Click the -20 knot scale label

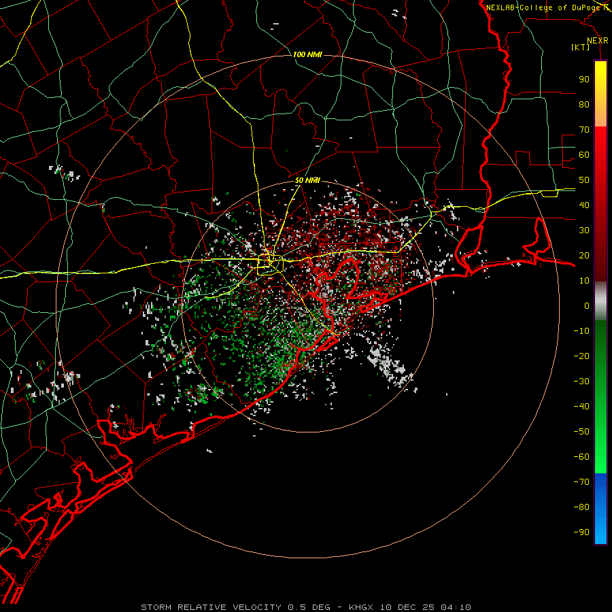pyautogui.click(x=581, y=356)
